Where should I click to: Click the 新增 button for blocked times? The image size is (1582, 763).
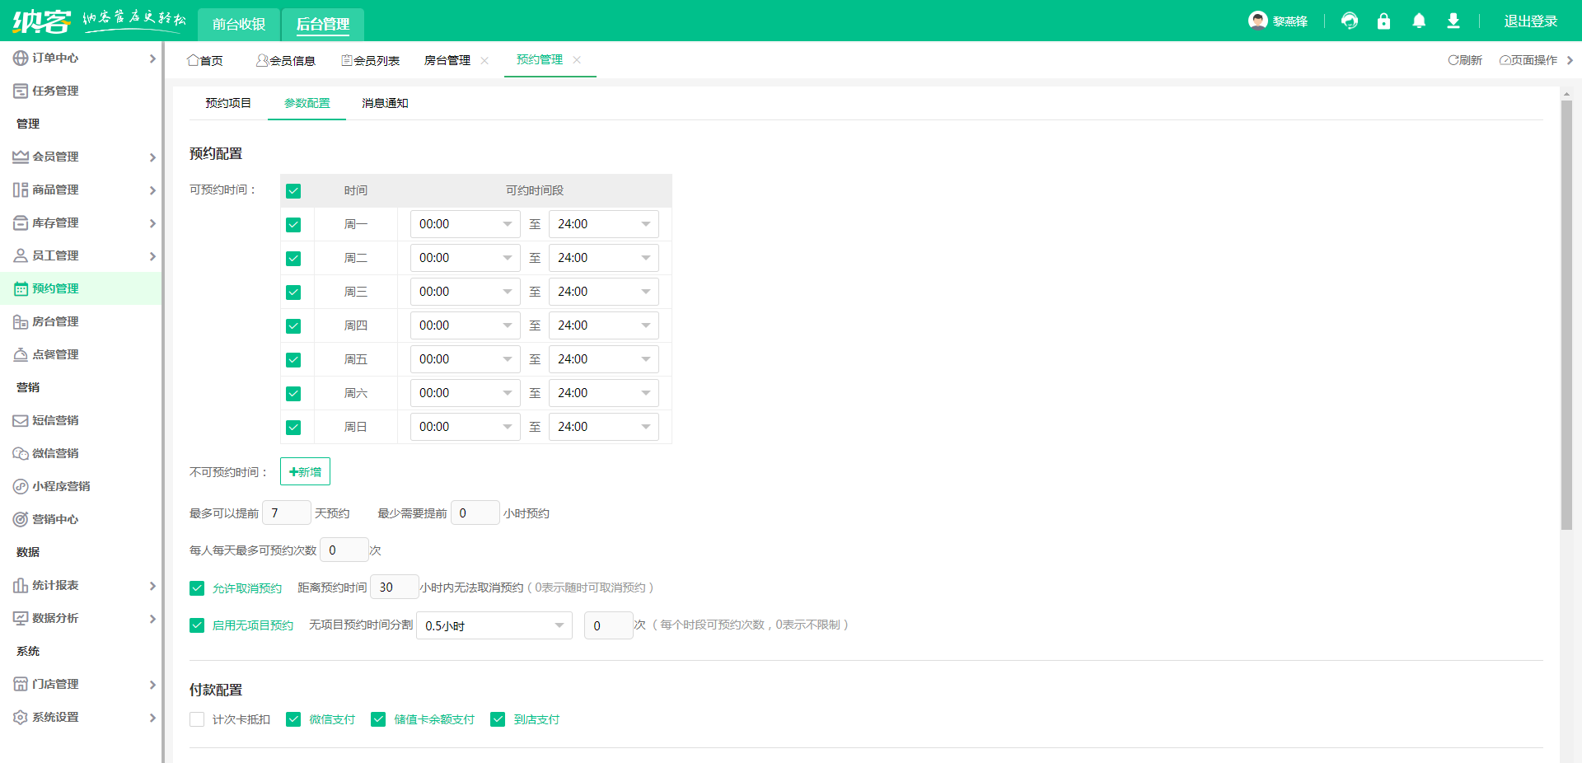point(305,471)
